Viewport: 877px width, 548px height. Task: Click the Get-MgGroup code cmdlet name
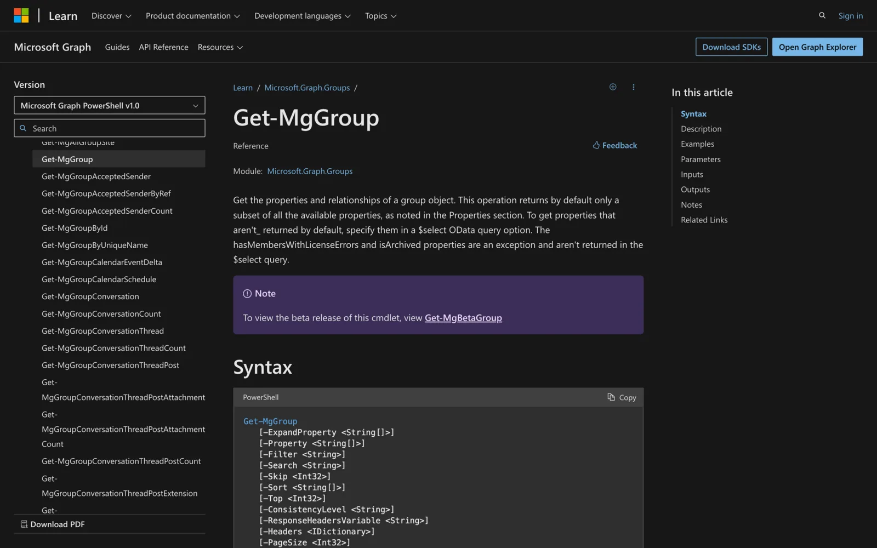270,421
